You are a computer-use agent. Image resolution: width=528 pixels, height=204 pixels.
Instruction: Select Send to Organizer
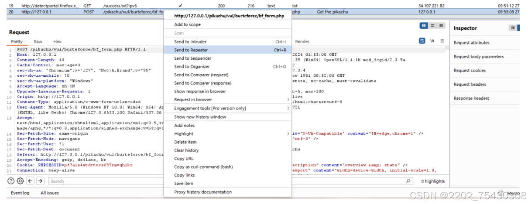coord(227,67)
